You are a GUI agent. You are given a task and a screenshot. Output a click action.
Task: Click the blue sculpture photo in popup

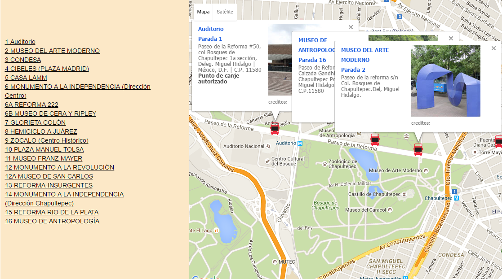[x=446, y=81]
